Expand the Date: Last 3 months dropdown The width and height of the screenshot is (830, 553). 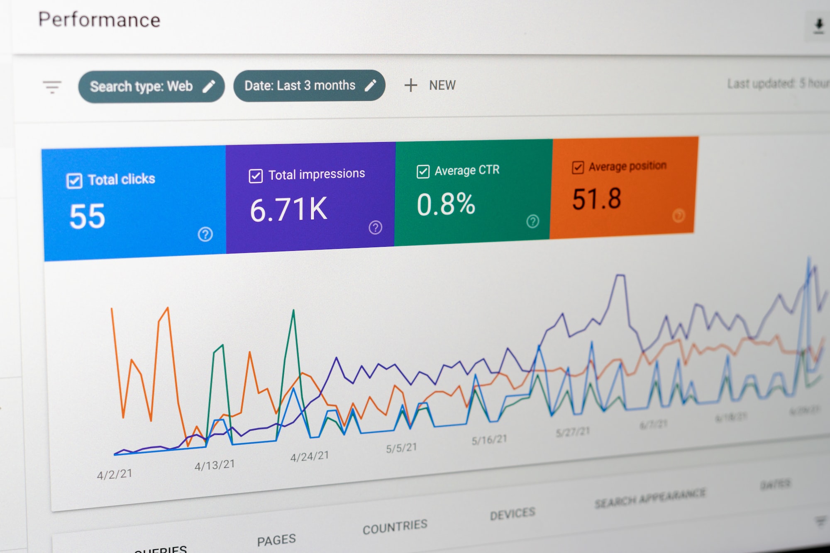[306, 86]
